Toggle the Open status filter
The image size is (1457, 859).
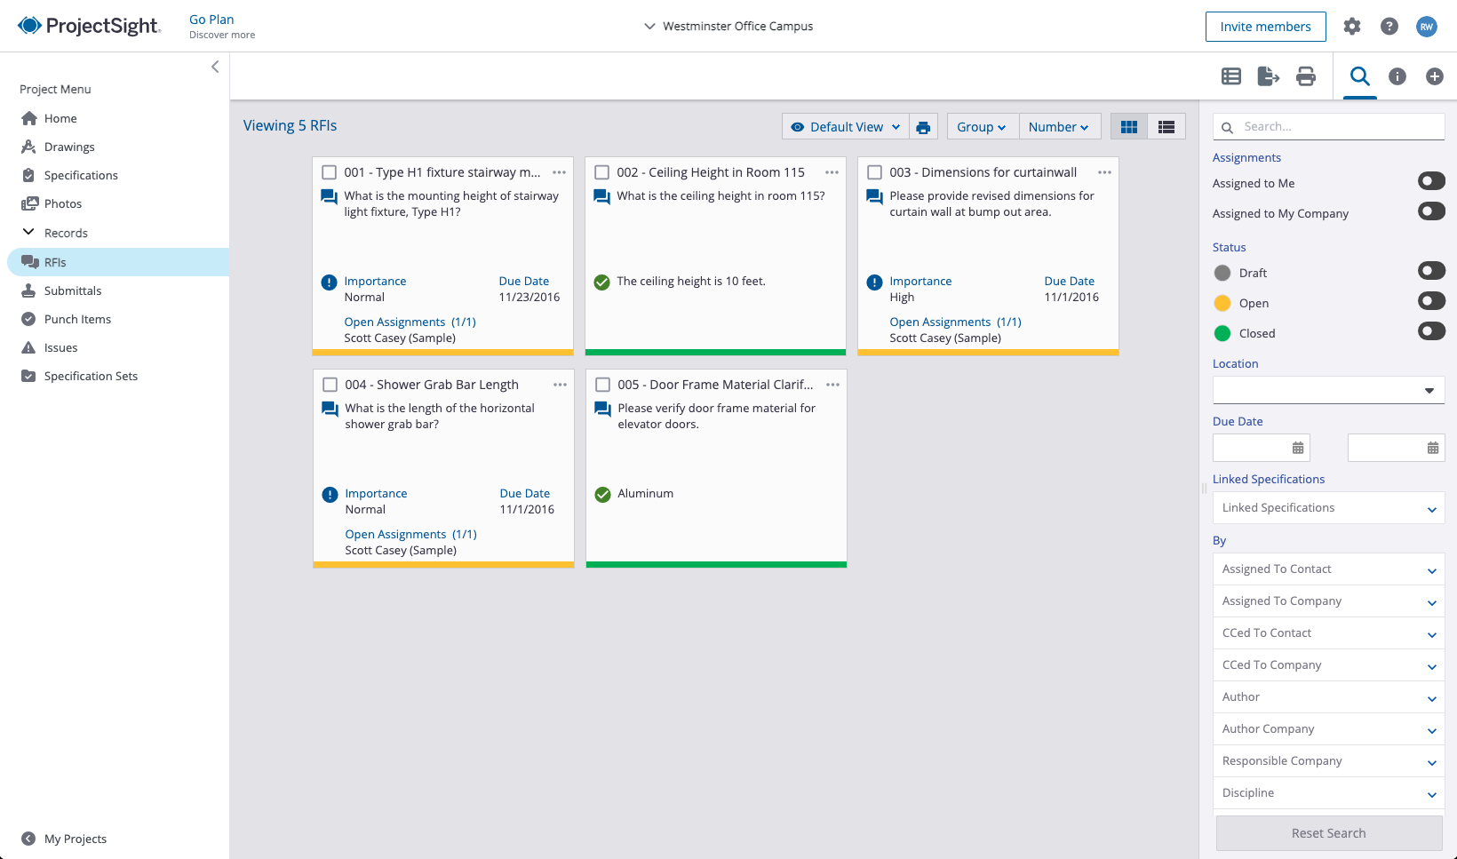tap(1430, 301)
